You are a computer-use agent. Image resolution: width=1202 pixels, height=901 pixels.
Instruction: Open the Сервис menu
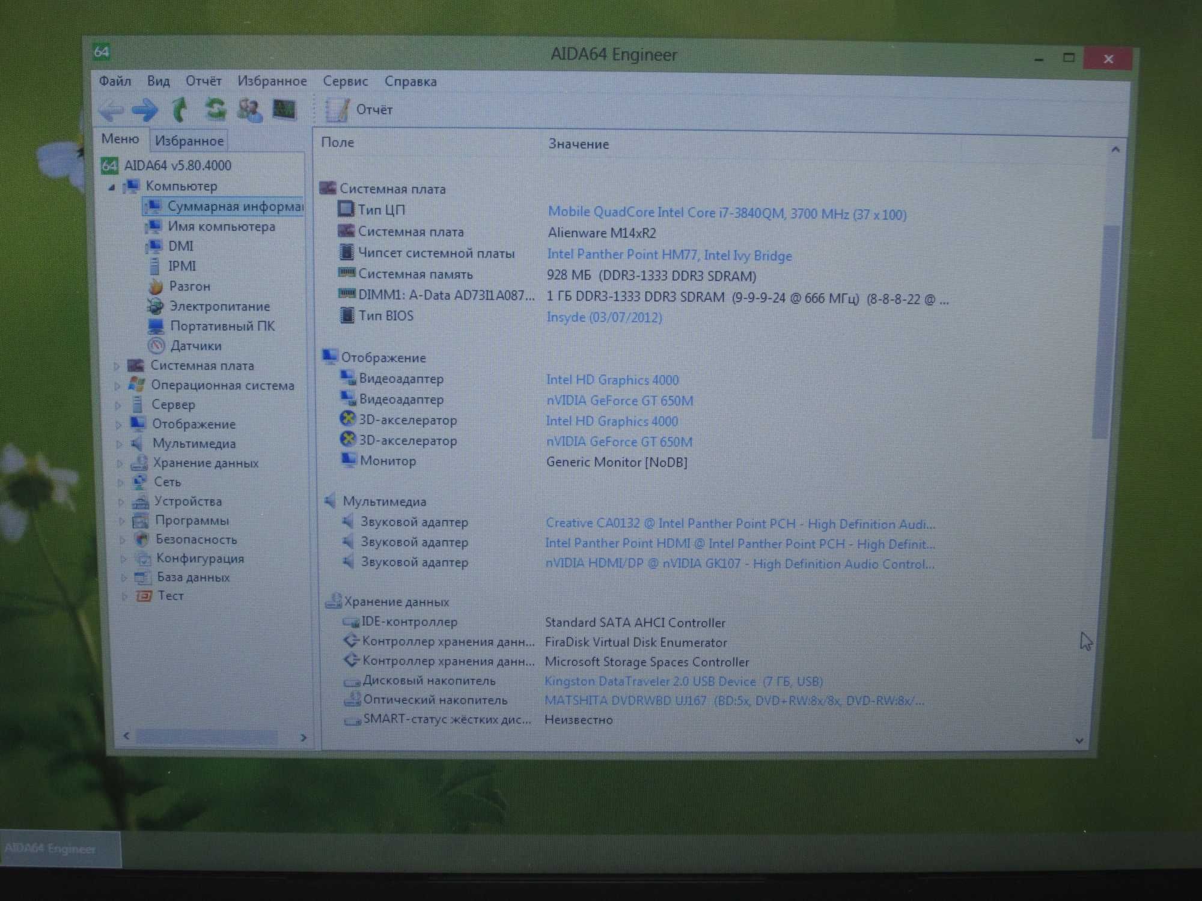click(345, 81)
